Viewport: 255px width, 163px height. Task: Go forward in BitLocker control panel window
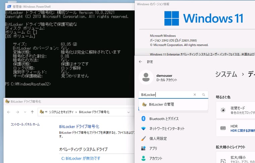17,112
